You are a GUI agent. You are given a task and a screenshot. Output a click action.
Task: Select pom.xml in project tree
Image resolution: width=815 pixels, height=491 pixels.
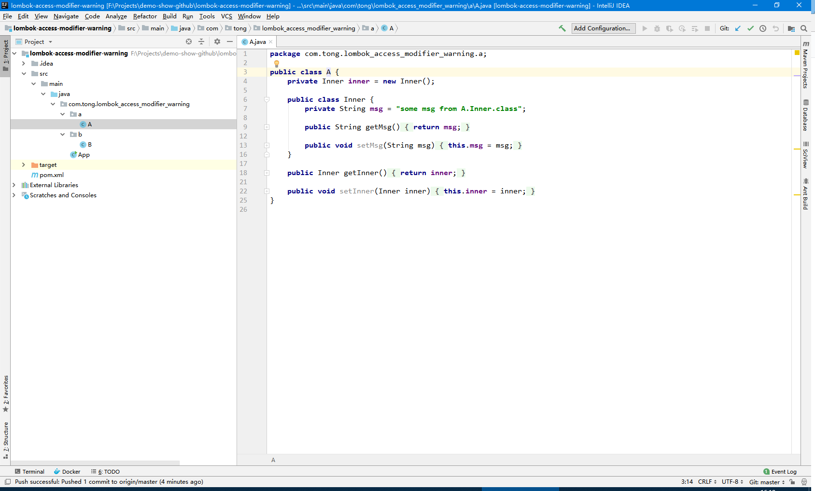click(47, 175)
